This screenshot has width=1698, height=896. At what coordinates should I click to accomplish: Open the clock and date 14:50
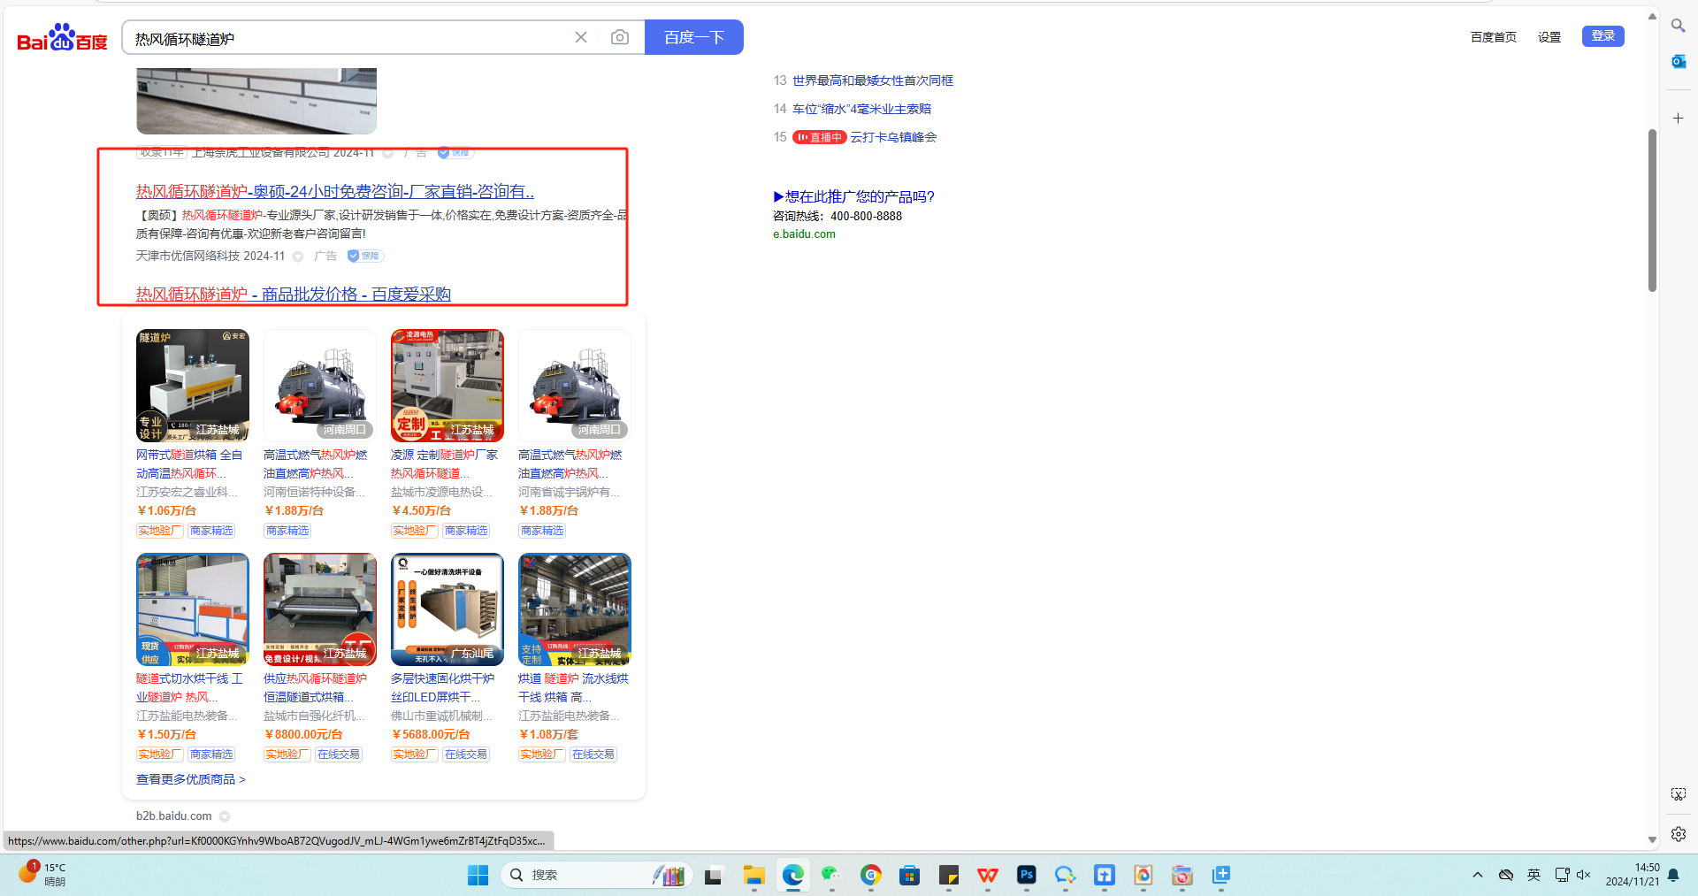(x=1633, y=875)
